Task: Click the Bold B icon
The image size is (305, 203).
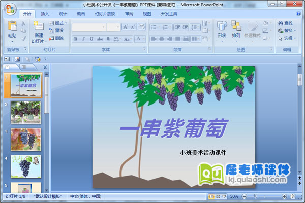Action: click(76, 39)
